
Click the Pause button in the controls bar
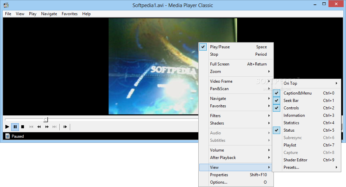[15, 127]
